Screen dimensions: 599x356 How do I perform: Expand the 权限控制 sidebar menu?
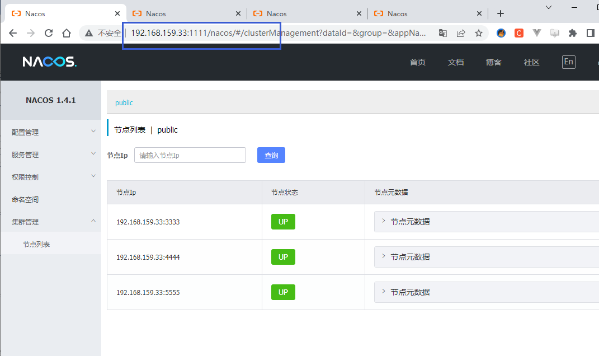[51, 177]
